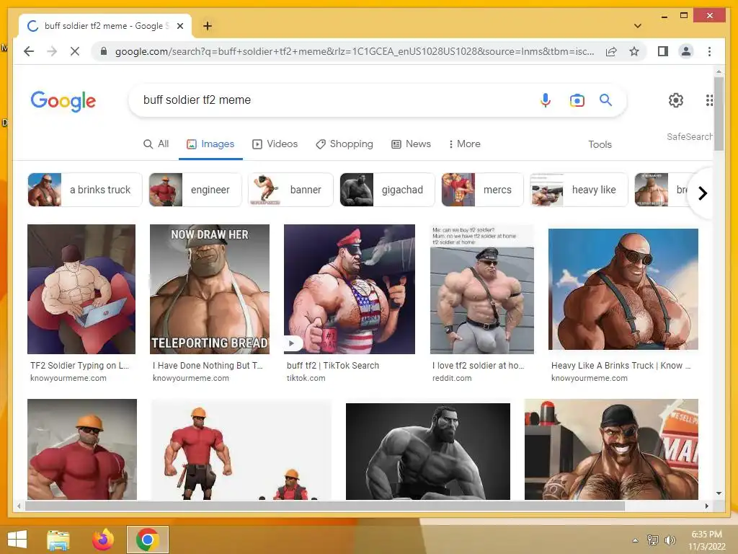This screenshot has height=554, width=738.
Task: Close the buff soldier tf2 meme tab
Action: (x=179, y=26)
